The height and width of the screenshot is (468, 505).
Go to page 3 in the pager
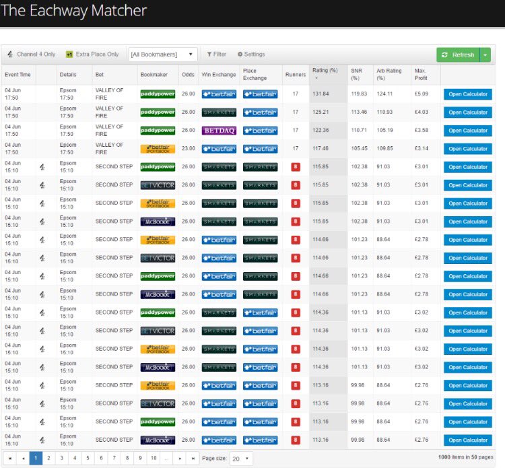(62, 459)
